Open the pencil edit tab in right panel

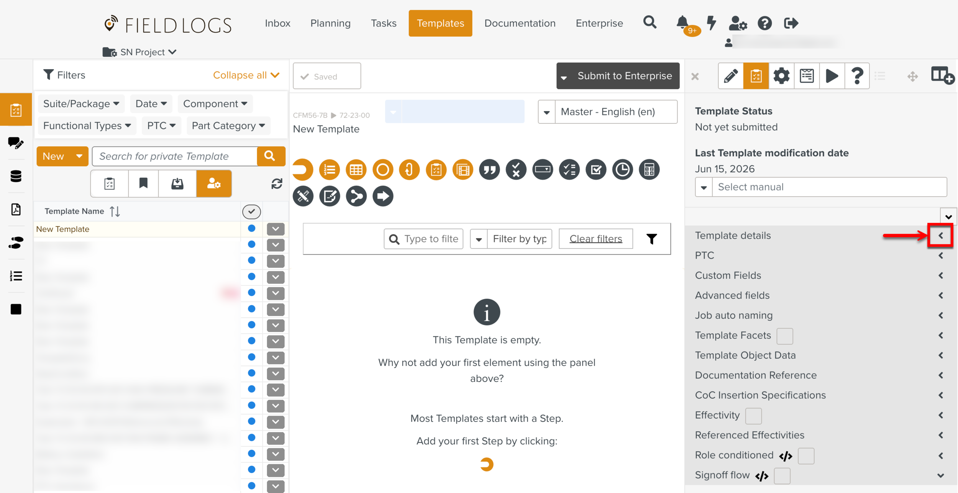pos(731,76)
